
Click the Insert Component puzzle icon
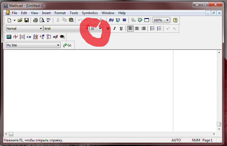tap(140, 20)
